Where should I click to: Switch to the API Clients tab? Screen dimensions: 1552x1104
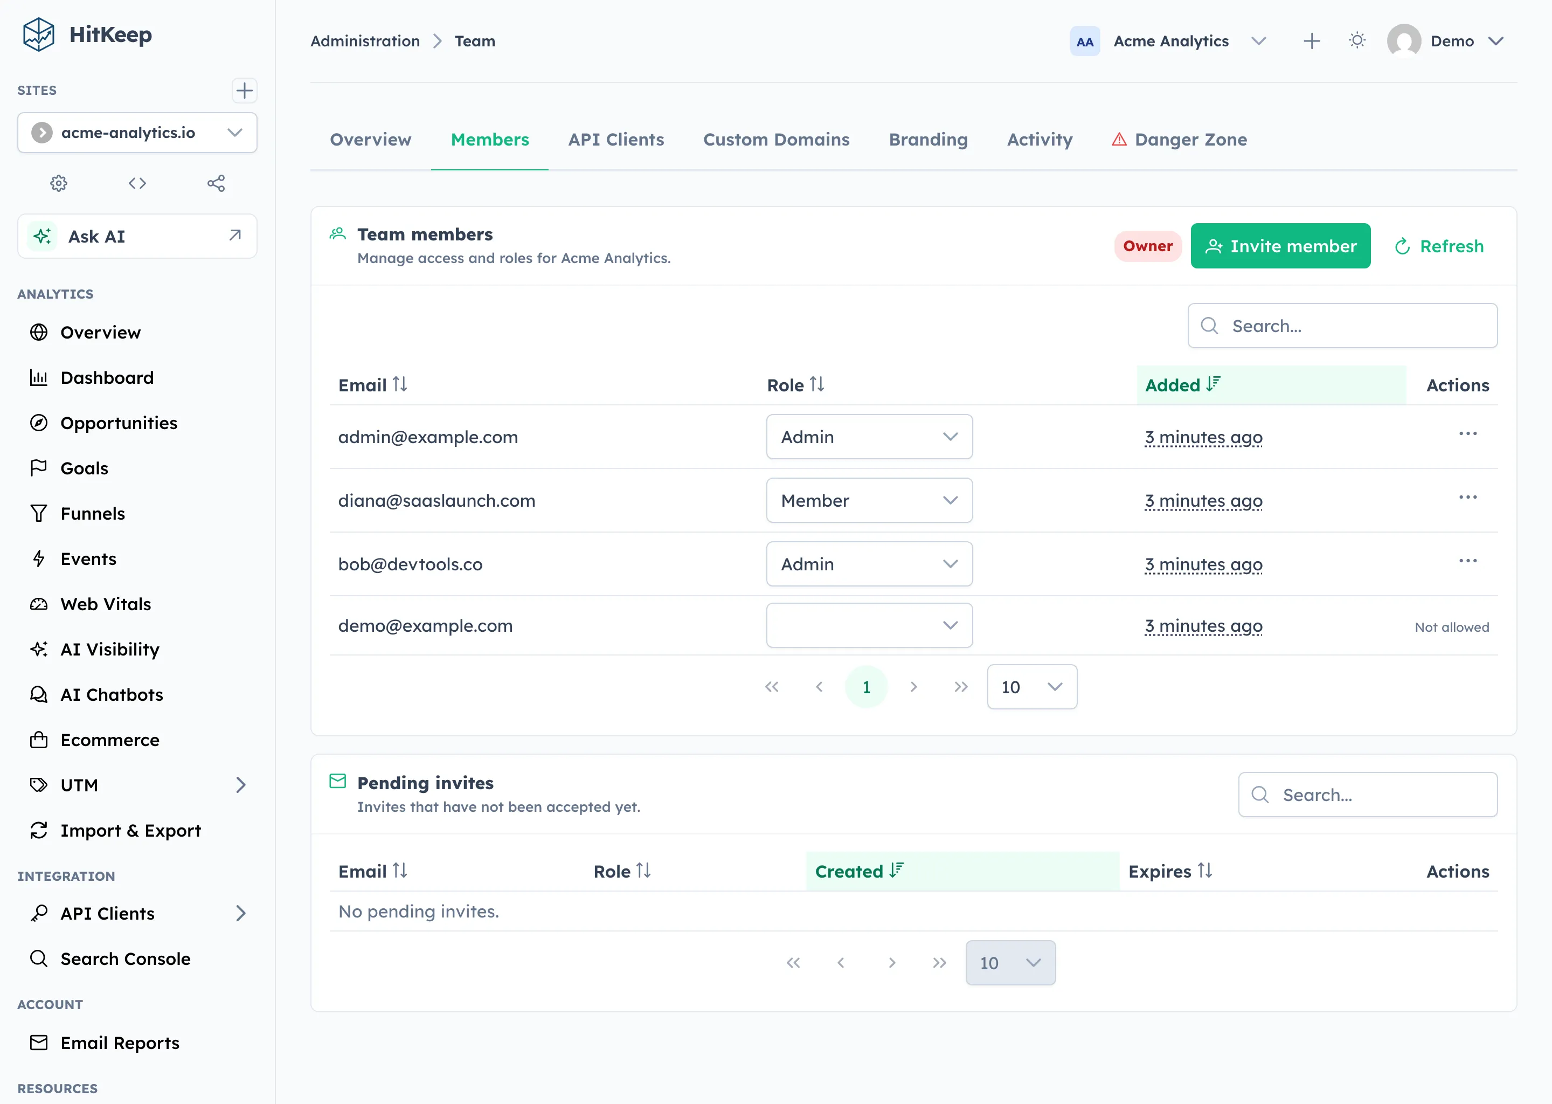coord(615,140)
